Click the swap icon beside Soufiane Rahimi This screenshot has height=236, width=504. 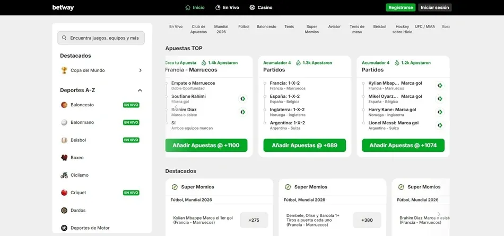coord(242,99)
